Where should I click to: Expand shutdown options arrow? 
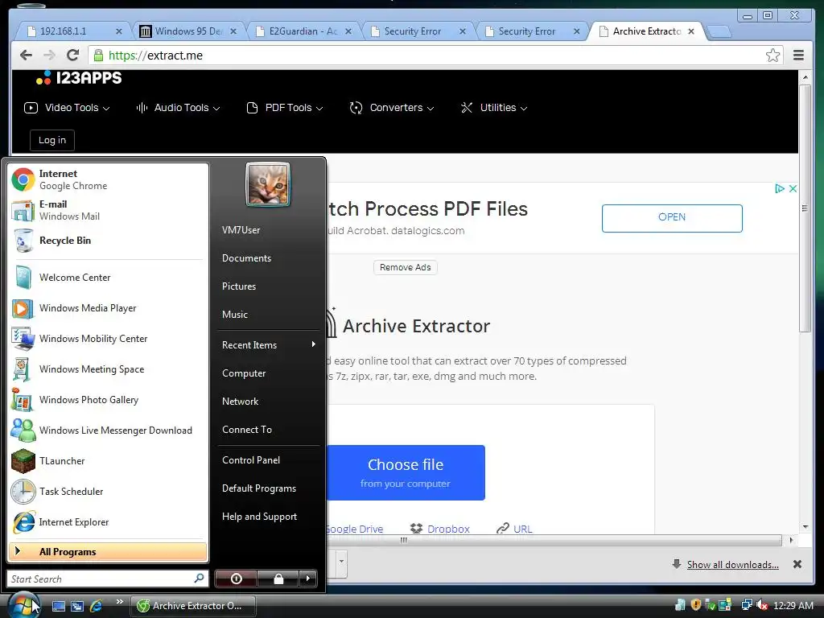tap(308, 579)
